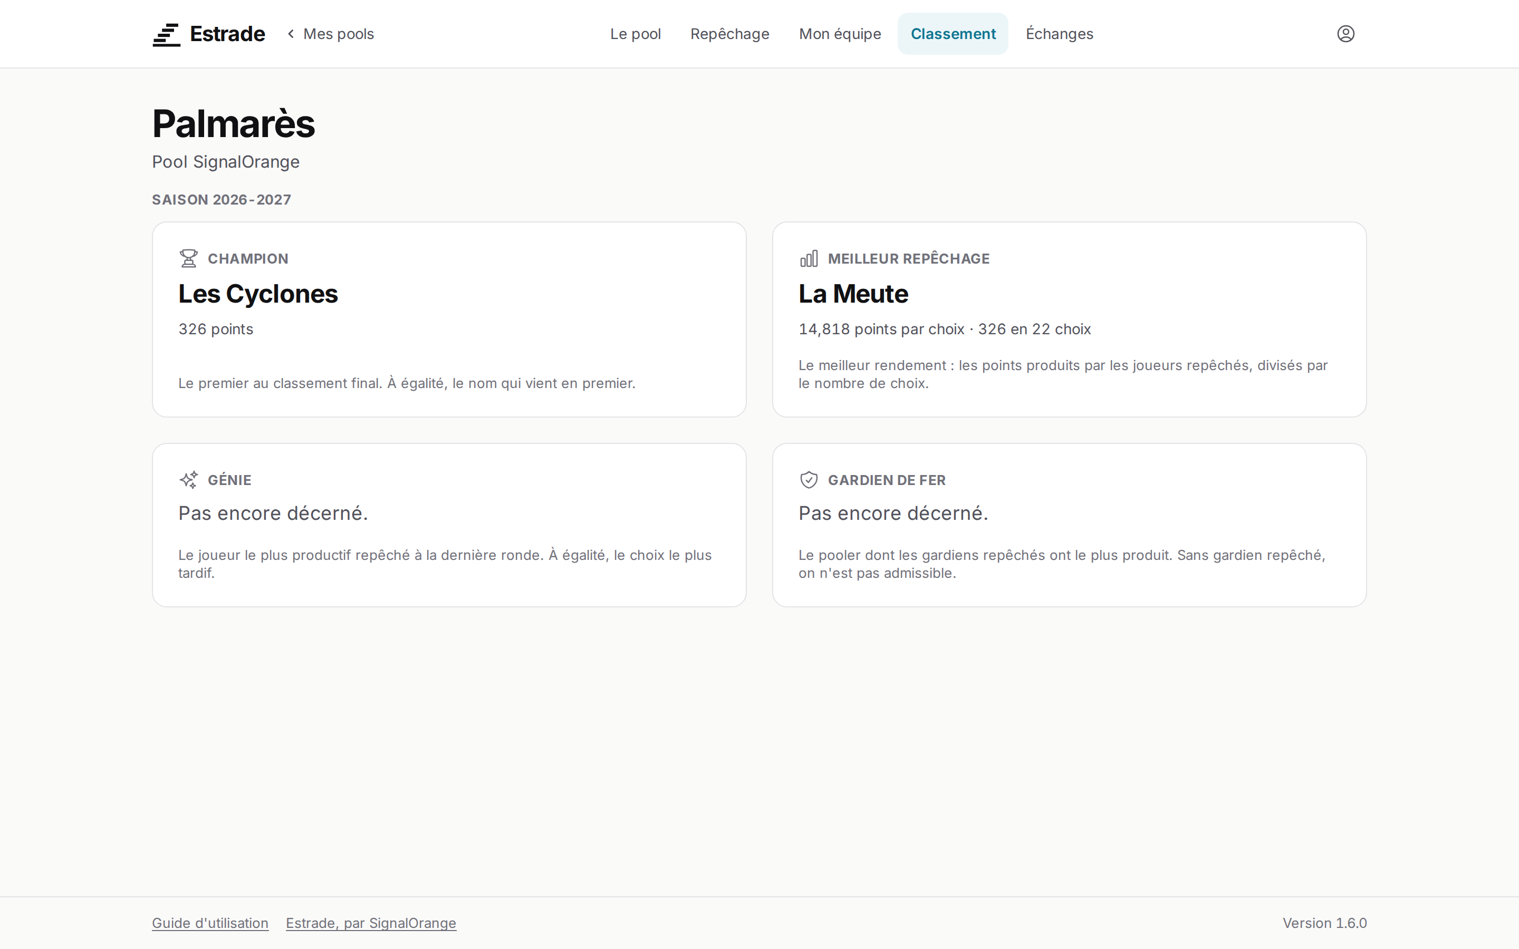Click the Gardien de fer card label
The height and width of the screenshot is (949, 1519).
coord(886,480)
